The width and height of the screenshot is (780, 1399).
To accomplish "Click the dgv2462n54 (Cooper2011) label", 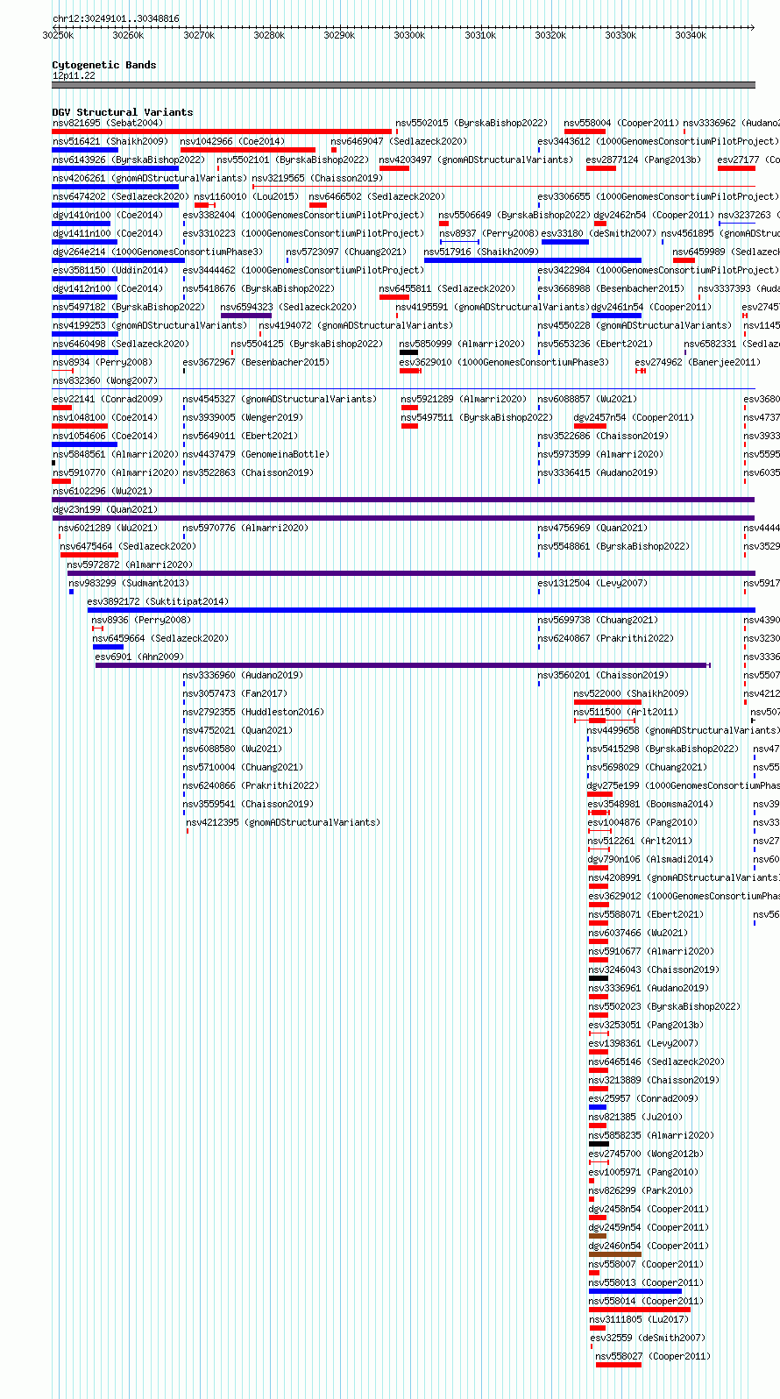I will click(654, 215).
